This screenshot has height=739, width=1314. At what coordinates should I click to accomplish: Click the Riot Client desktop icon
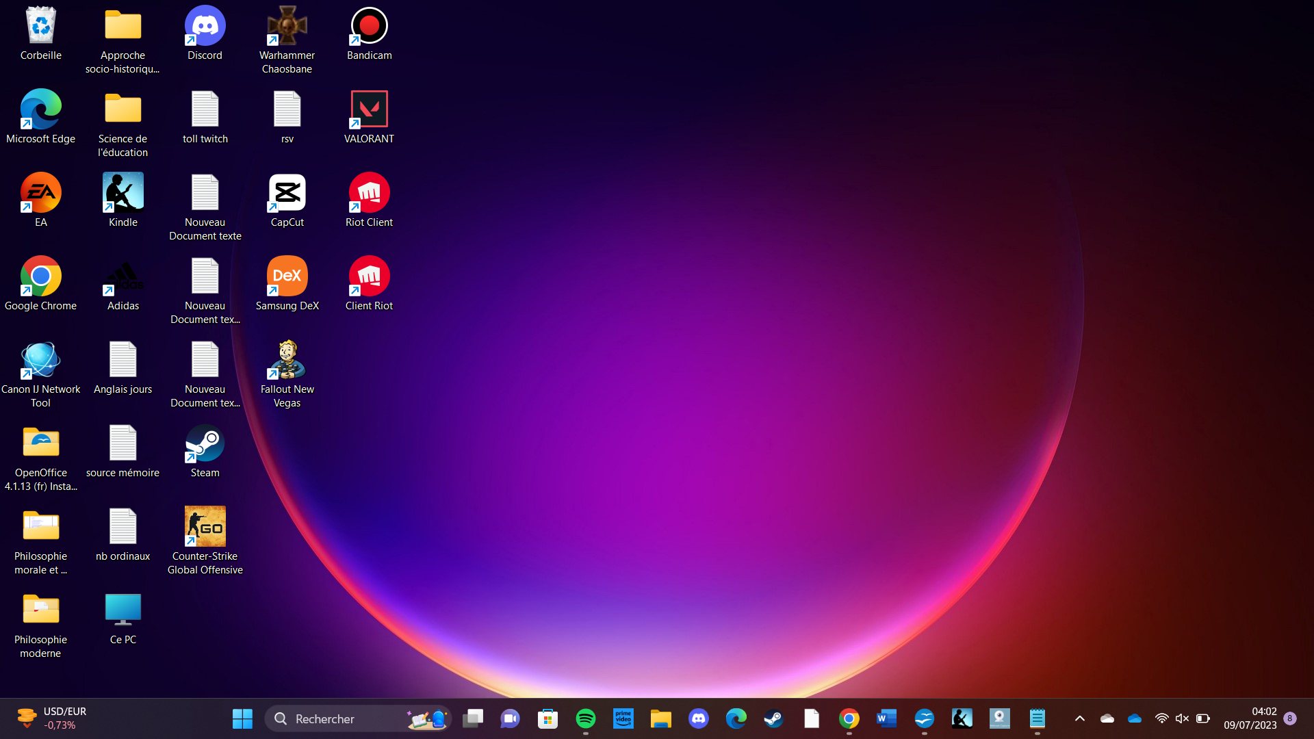(370, 200)
